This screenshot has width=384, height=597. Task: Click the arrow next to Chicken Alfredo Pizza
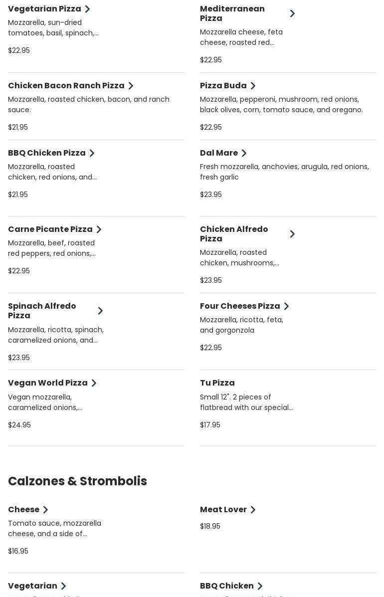(292, 234)
